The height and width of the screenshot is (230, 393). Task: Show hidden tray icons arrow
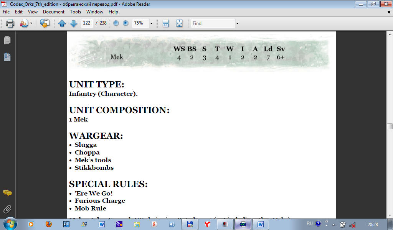coord(334,225)
